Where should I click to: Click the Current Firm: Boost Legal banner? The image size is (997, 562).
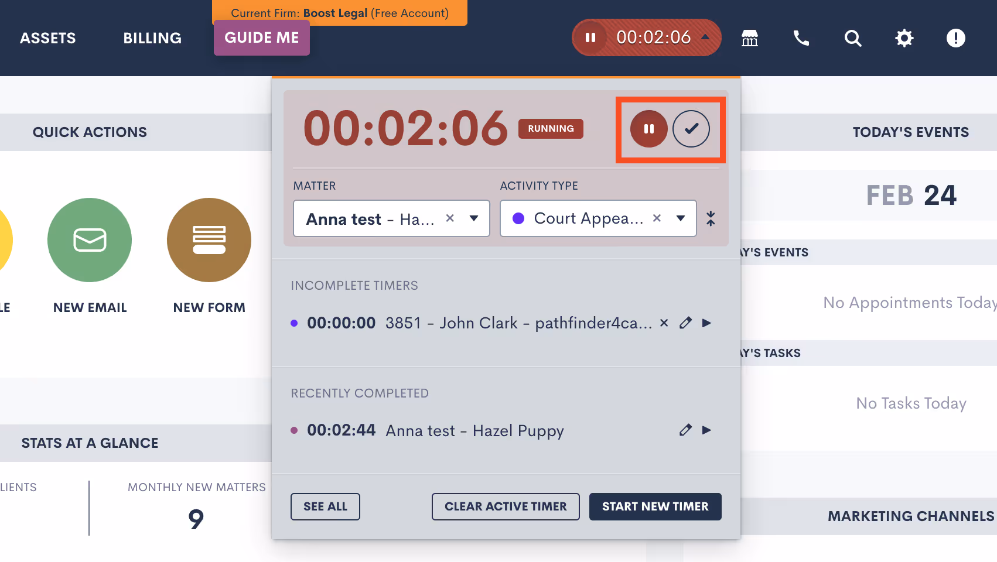(x=340, y=12)
